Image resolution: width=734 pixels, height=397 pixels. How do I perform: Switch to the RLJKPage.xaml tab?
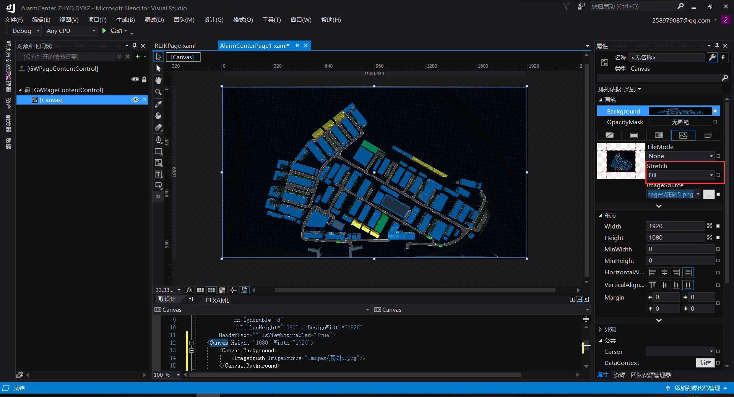(x=175, y=45)
